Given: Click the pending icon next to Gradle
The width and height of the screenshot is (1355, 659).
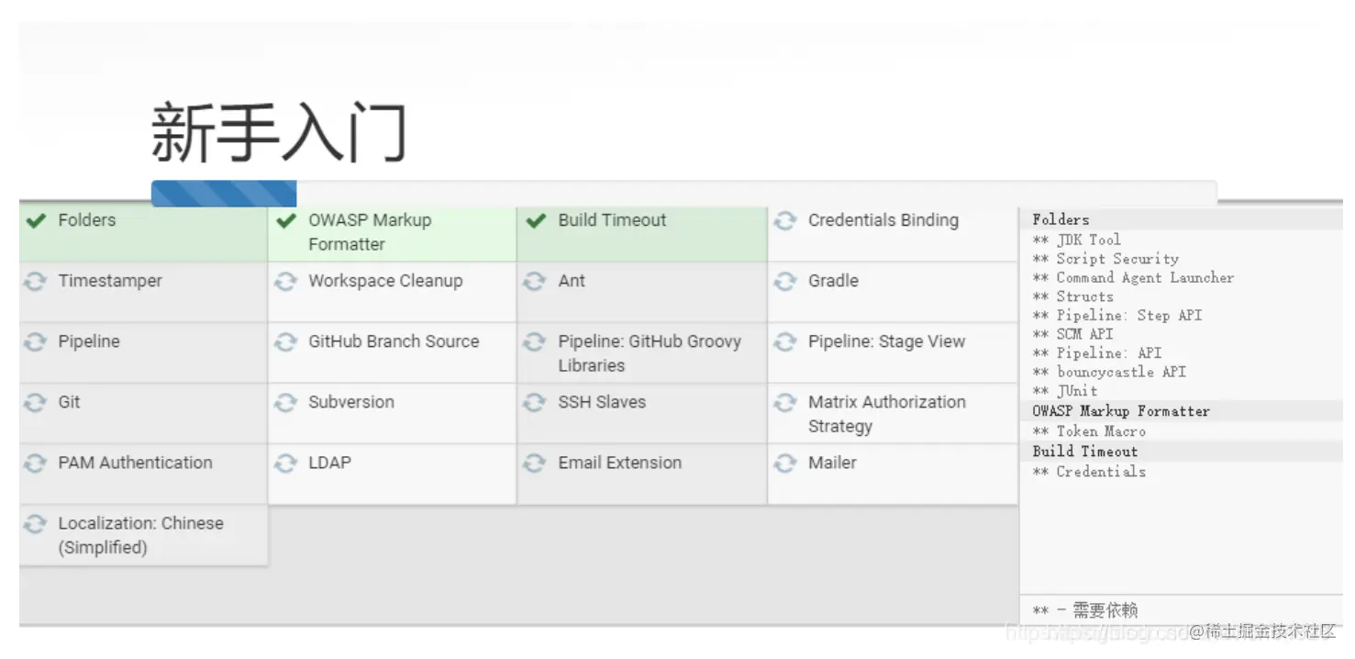Looking at the screenshot, I should (784, 282).
